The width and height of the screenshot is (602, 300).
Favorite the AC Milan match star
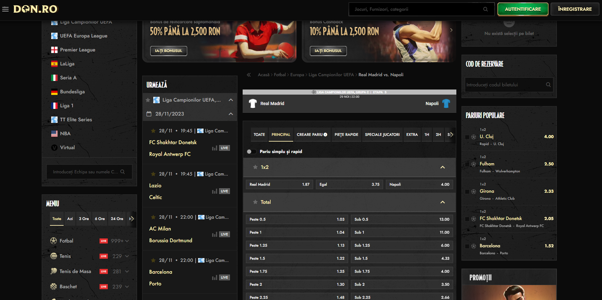pyautogui.click(x=153, y=217)
